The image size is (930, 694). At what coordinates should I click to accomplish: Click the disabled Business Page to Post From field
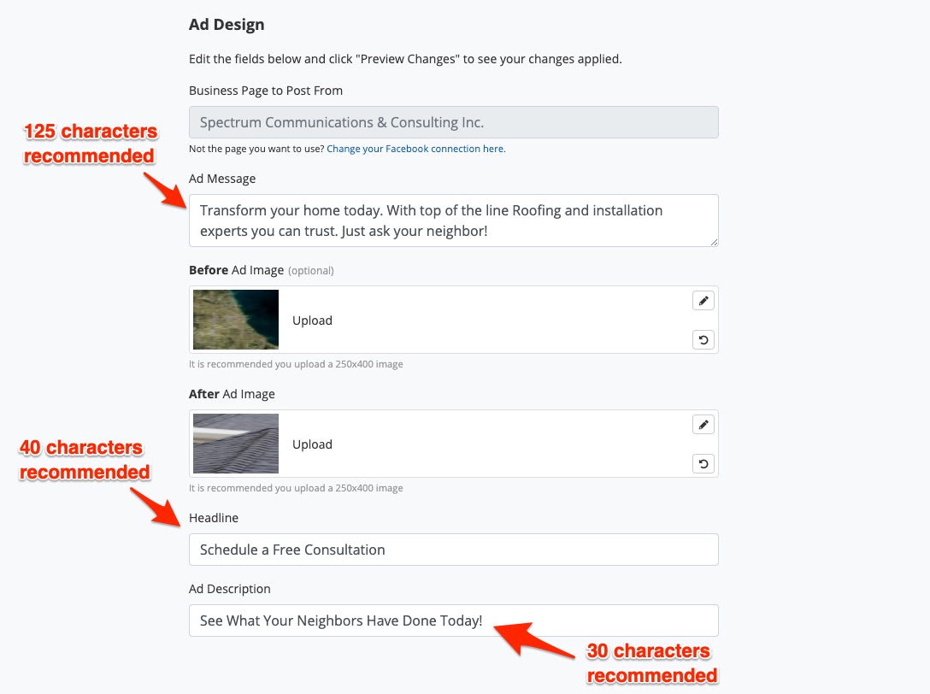pos(453,122)
